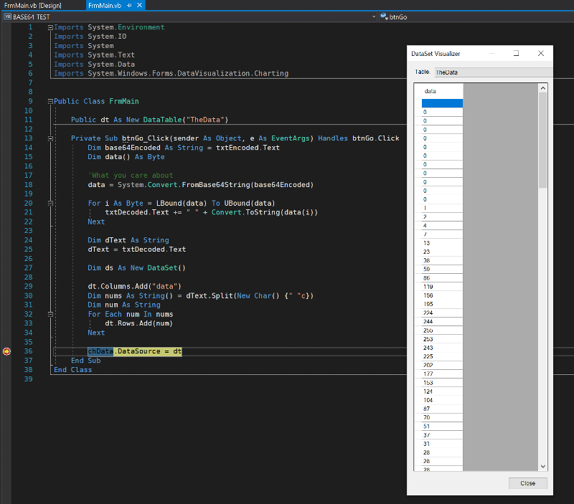The height and width of the screenshot is (504, 574).
Task: Pin the FrmMain.vb tab
Action: (x=128, y=5)
